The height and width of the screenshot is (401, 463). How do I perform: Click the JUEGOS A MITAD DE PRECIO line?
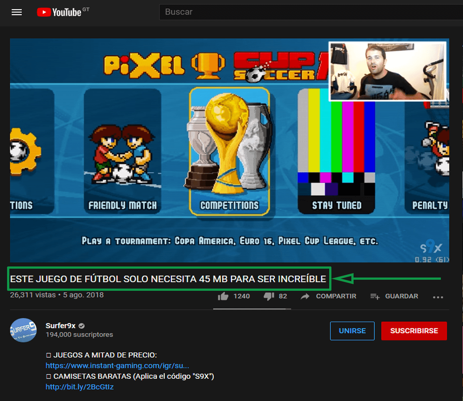pos(101,355)
